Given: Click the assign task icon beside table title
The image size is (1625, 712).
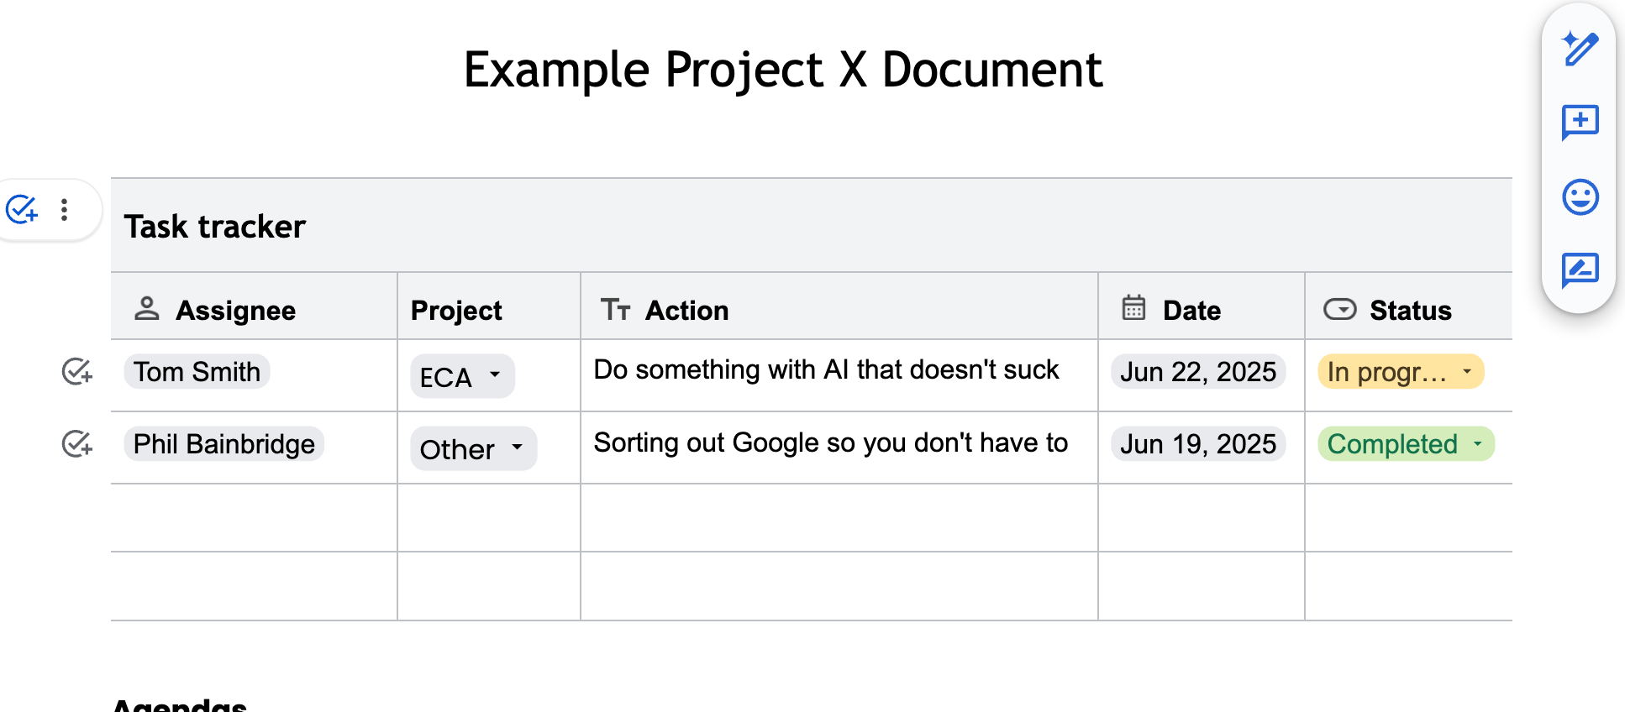Looking at the screenshot, I should 22,209.
